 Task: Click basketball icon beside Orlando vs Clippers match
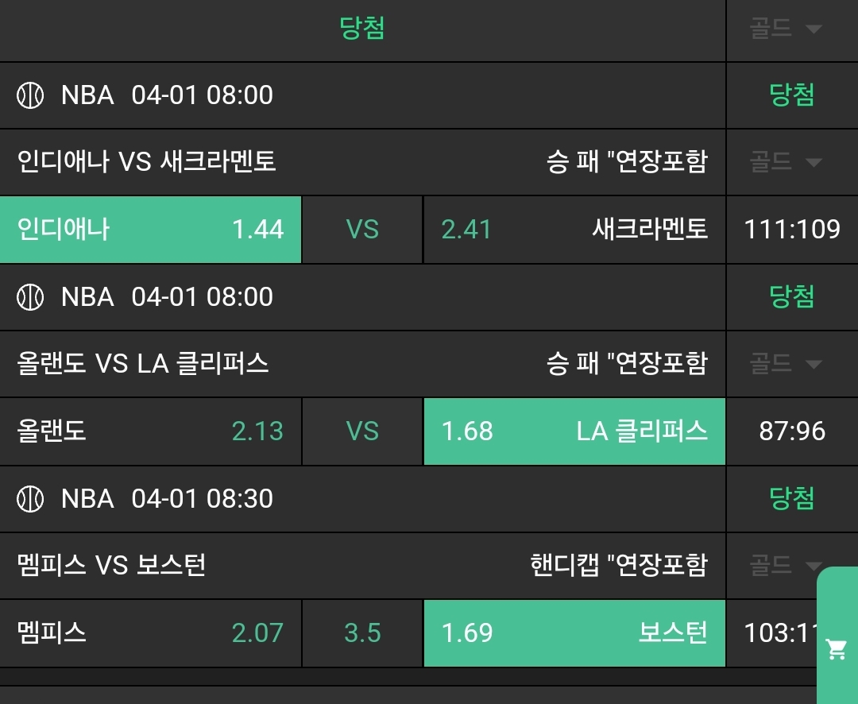click(x=30, y=297)
